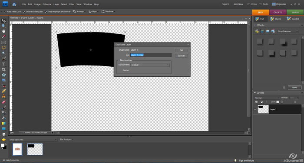Open the Document destination dropdown
304x163 pixels.
(x=150, y=65)
